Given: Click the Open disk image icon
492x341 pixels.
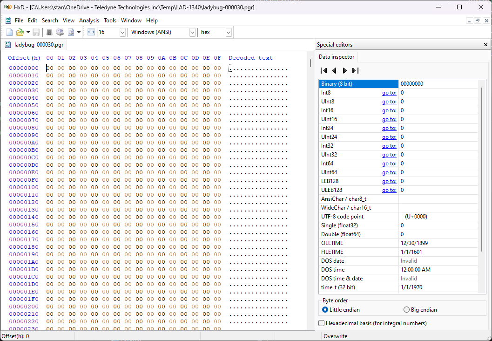Looking at the screenshot, I should (x=71, y=32).
